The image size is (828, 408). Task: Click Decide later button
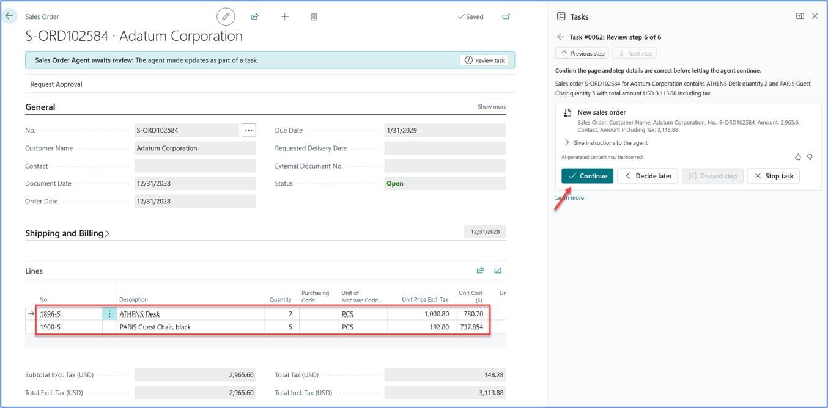(x=647, y=176)
